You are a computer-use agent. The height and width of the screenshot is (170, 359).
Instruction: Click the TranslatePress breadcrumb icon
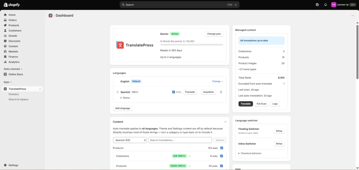tap(50, 15)
